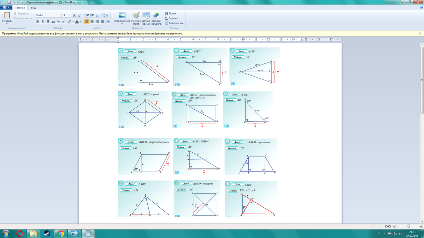Viewport: 424px width, 238px height.
Task: Insert object (Вставка объекта)
Action: click(156, 18)
